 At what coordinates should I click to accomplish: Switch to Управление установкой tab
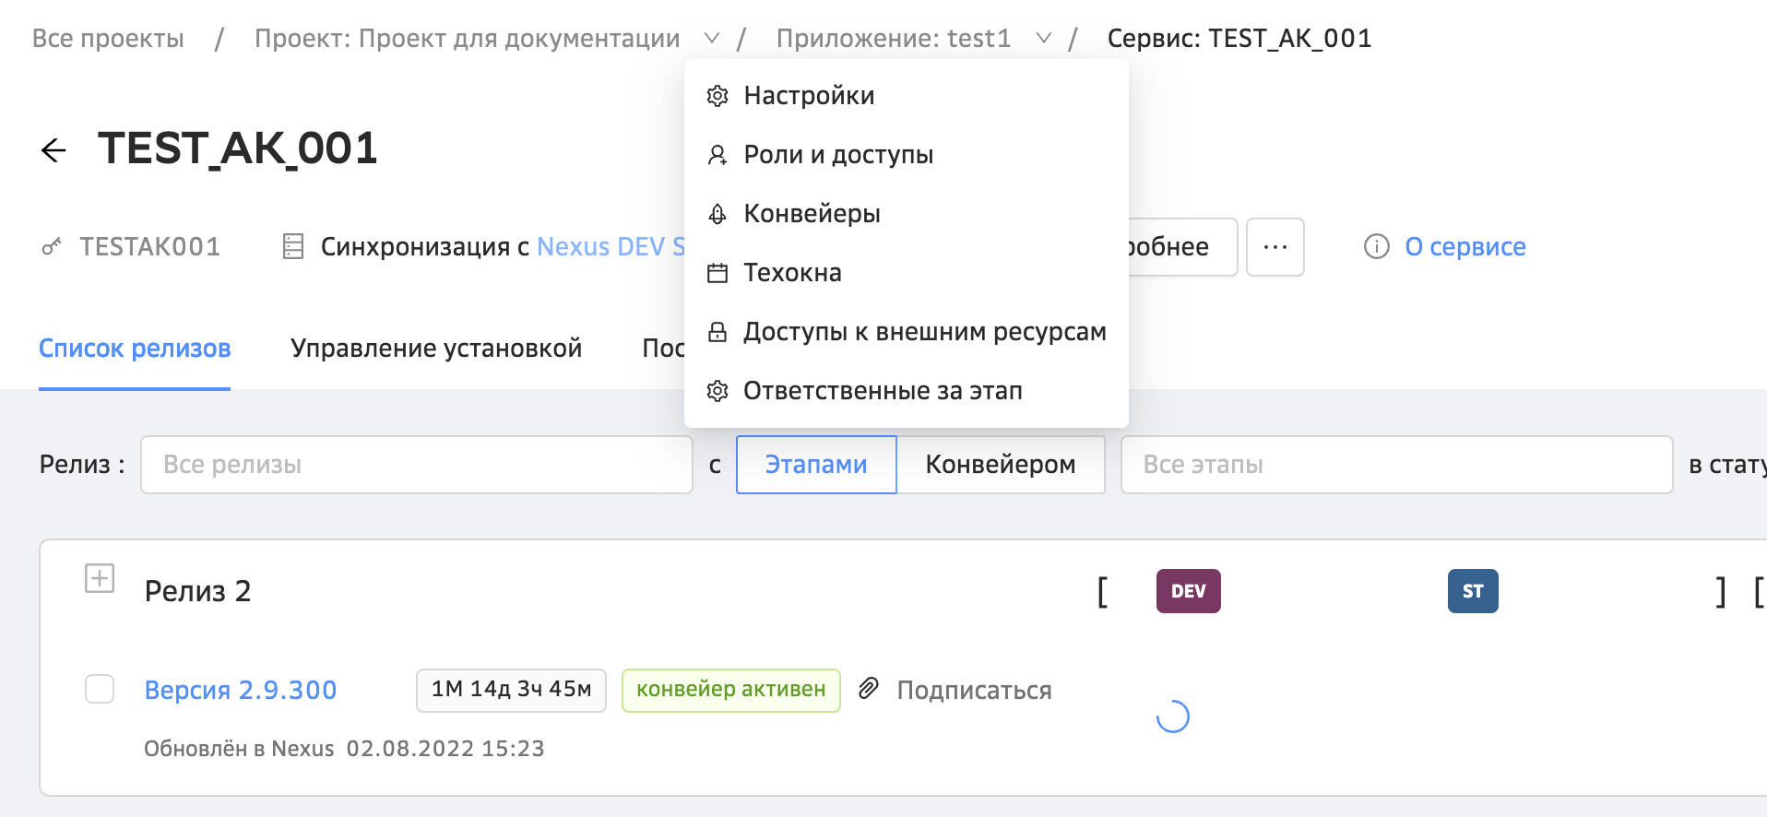point(435,349)
